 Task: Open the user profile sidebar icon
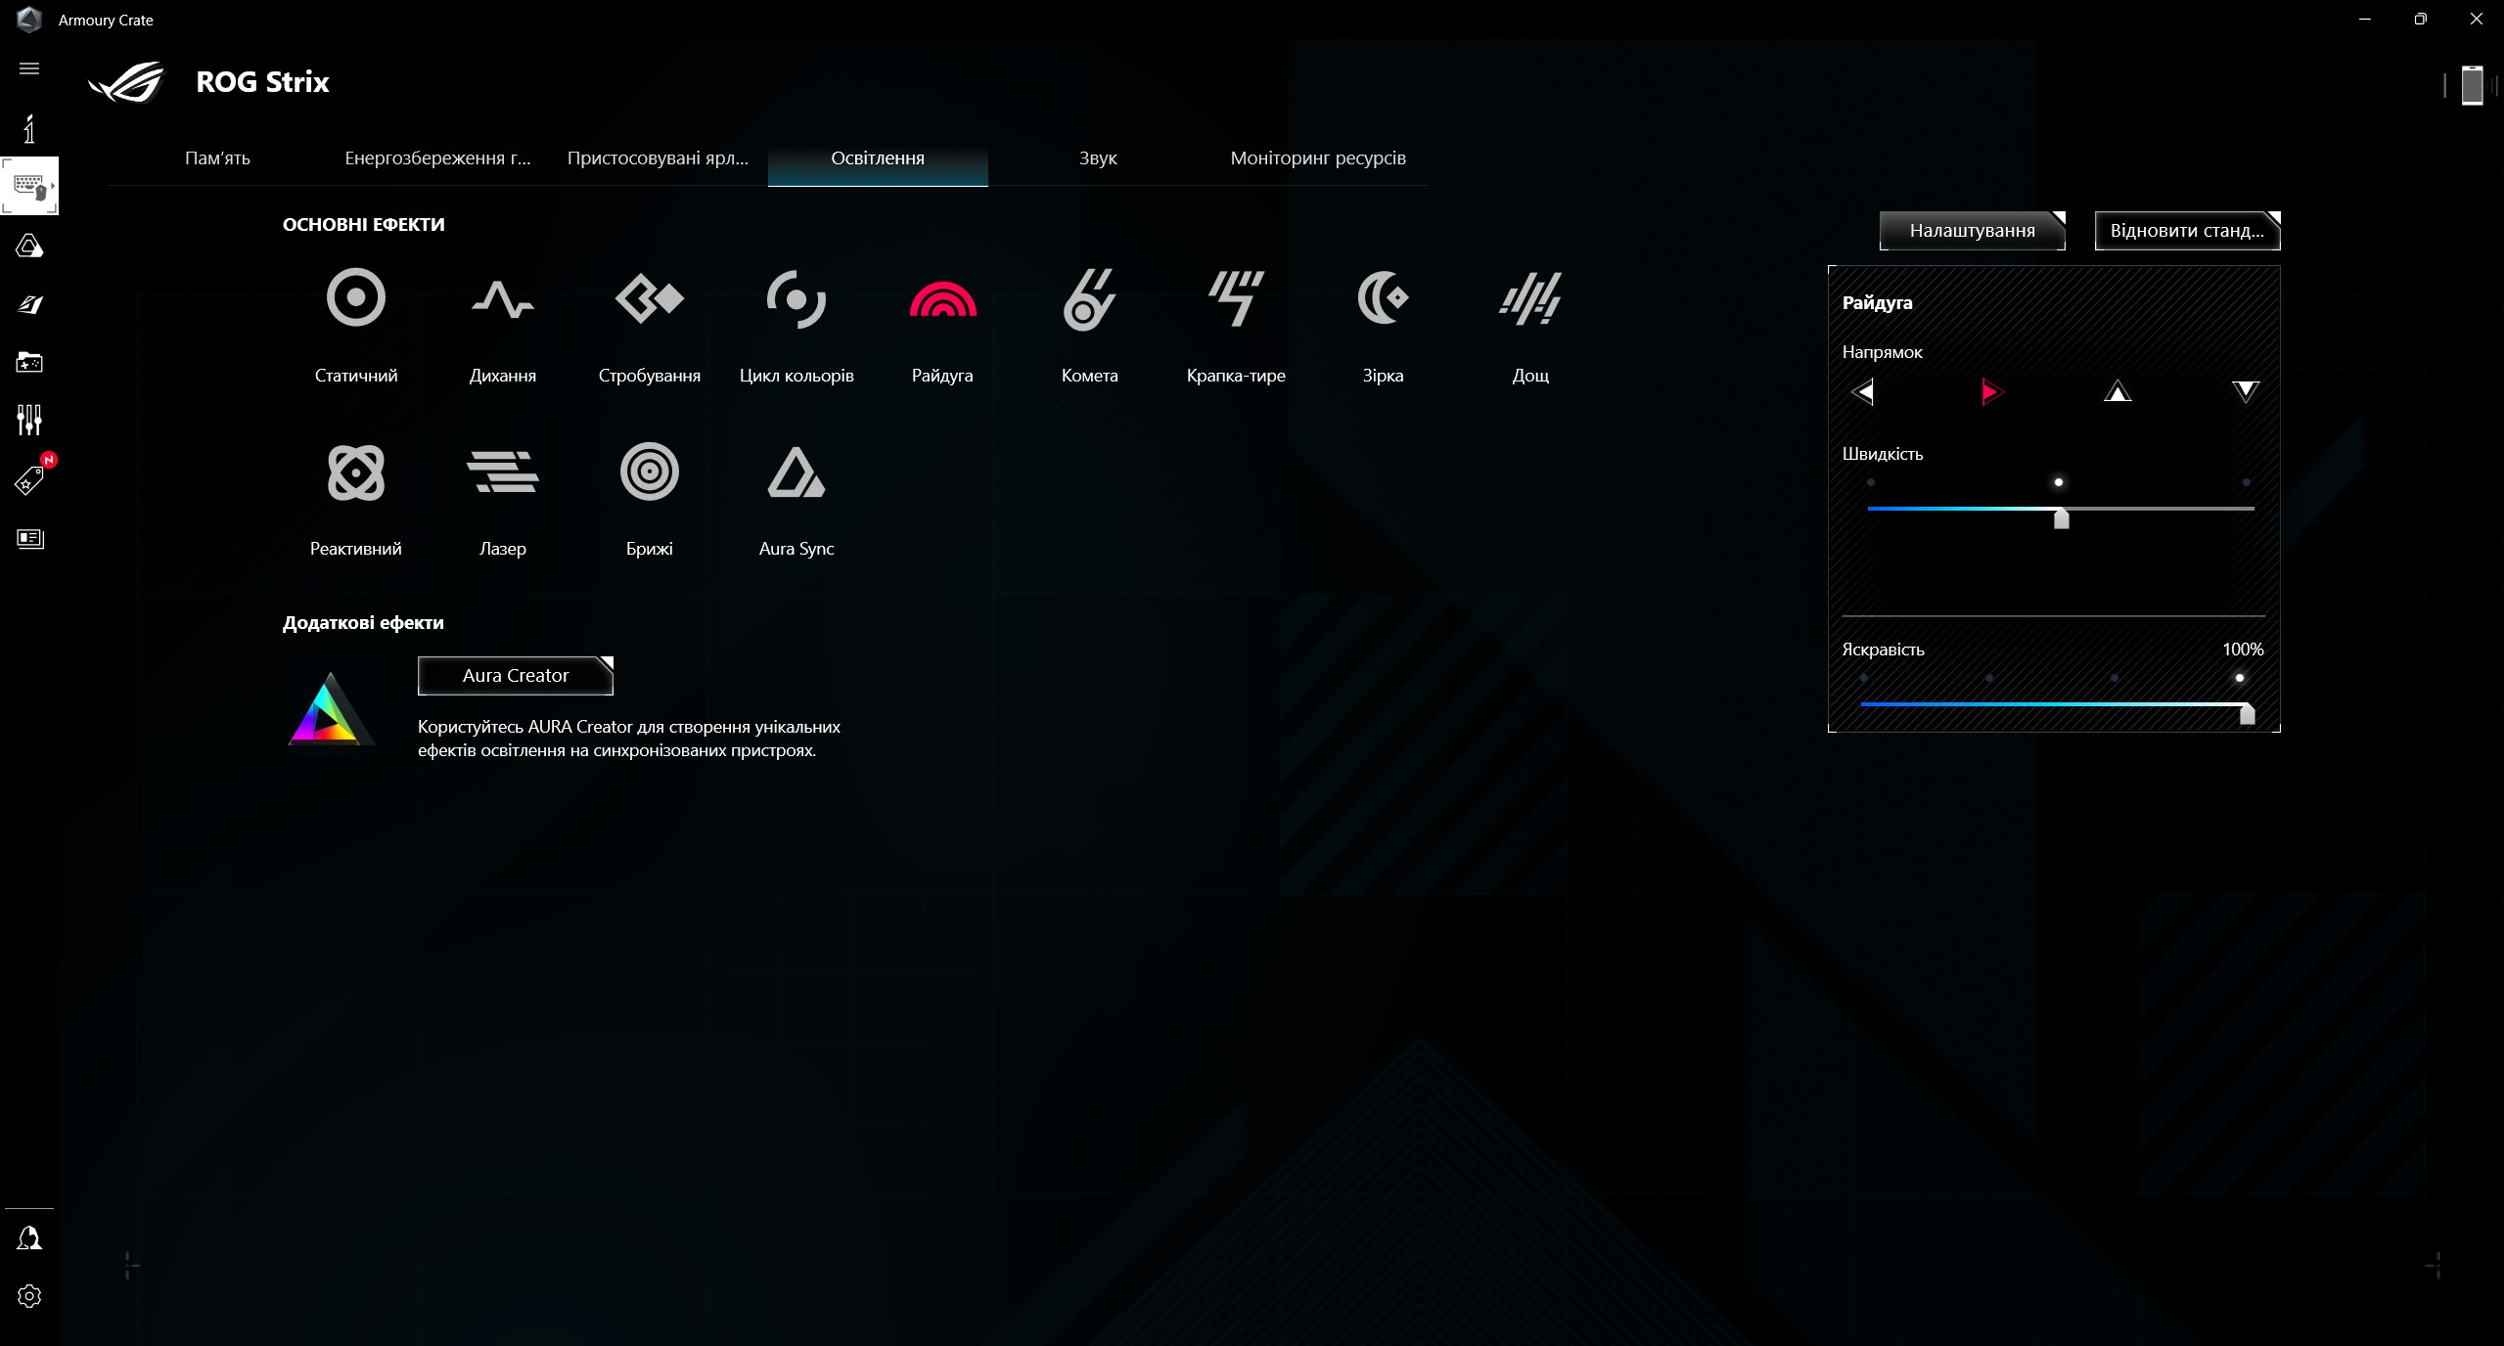(x=29, y=1238)
